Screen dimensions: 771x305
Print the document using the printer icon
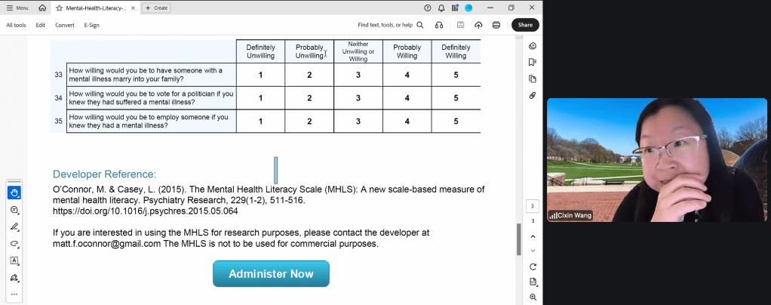click(496, 25)
